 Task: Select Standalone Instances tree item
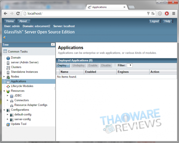tap(24, 72)
